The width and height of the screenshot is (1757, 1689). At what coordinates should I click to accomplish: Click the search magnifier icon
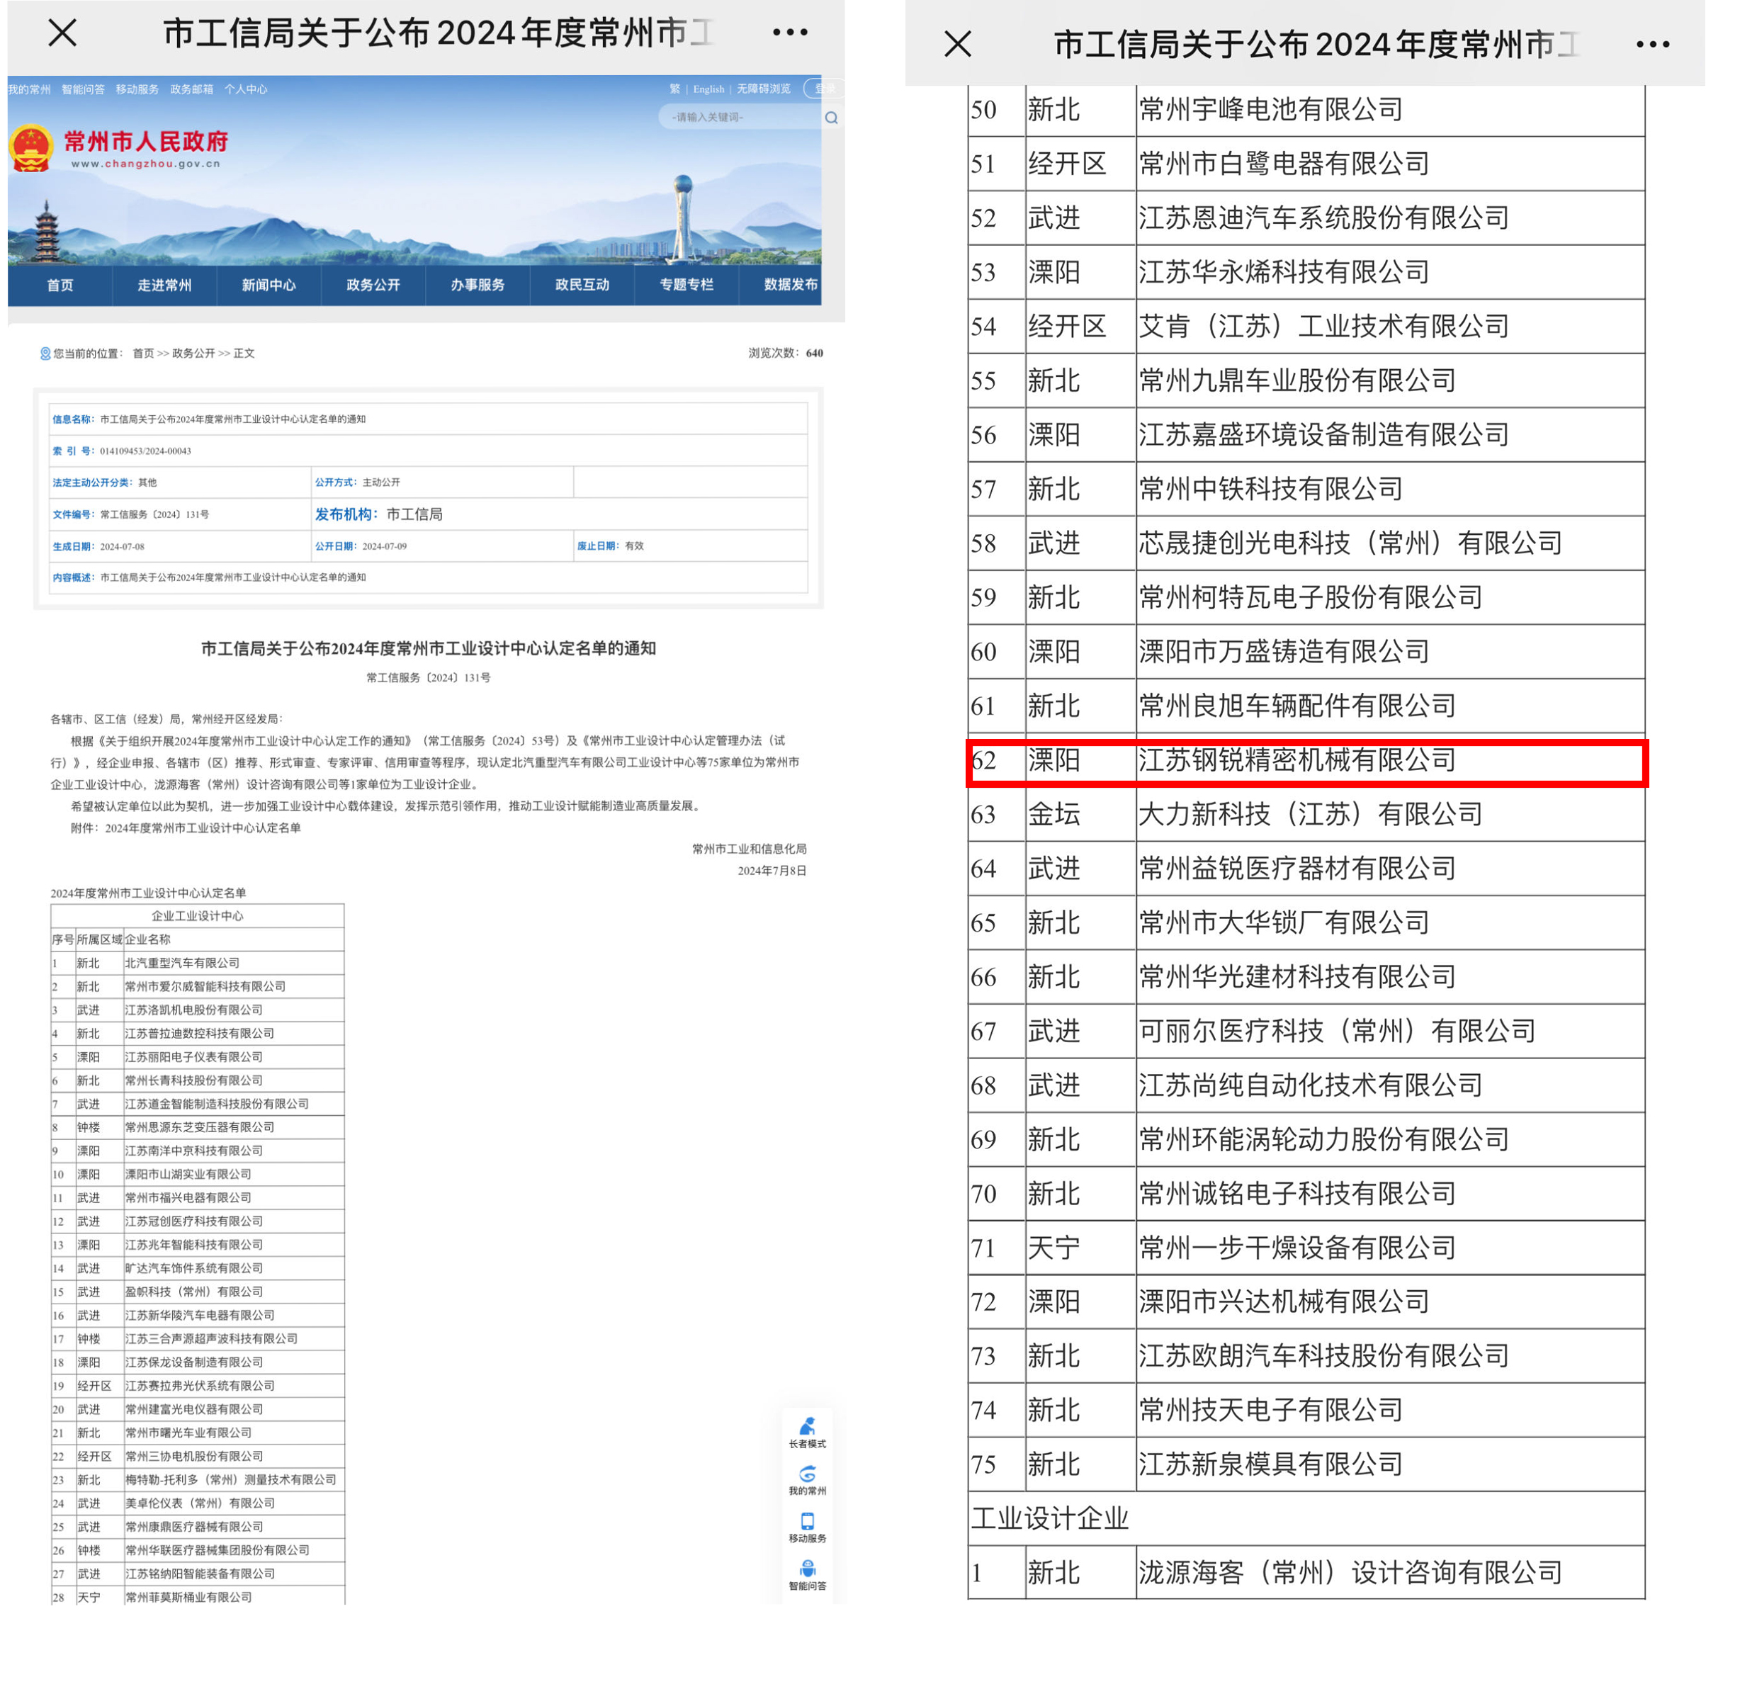(x=831, y=118)
